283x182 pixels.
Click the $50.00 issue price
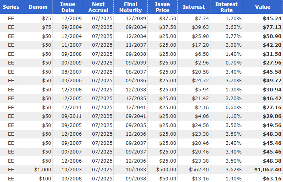point(168,179)
